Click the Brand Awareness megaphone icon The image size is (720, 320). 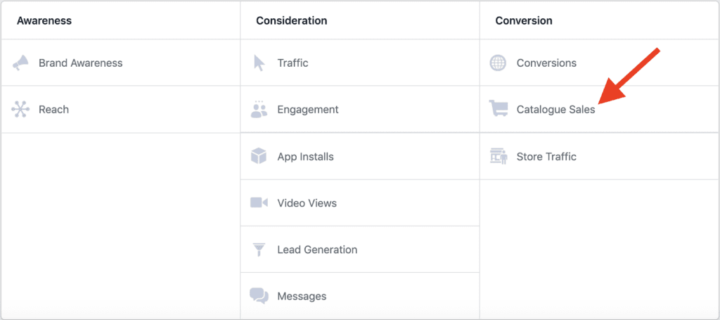coord(20,63)
